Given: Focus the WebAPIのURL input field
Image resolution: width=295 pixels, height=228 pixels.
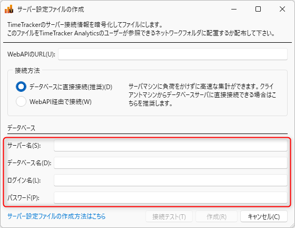Looking at the screenshot, I should (x=173, y=54).
